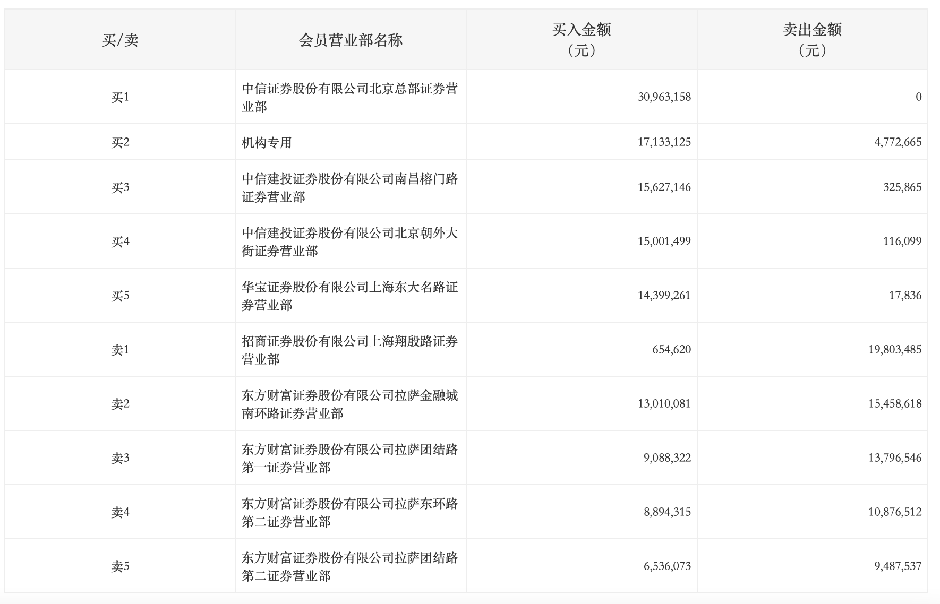This screenshot has height=604, width=940.
Task: Click buy amount 17,133,125
Action: pyautogui.click(x=664, y=142)
